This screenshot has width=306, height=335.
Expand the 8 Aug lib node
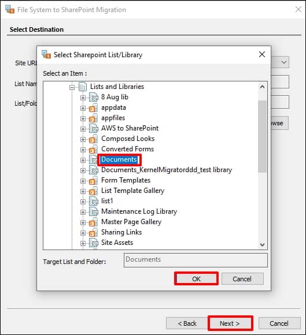[83, 98]
